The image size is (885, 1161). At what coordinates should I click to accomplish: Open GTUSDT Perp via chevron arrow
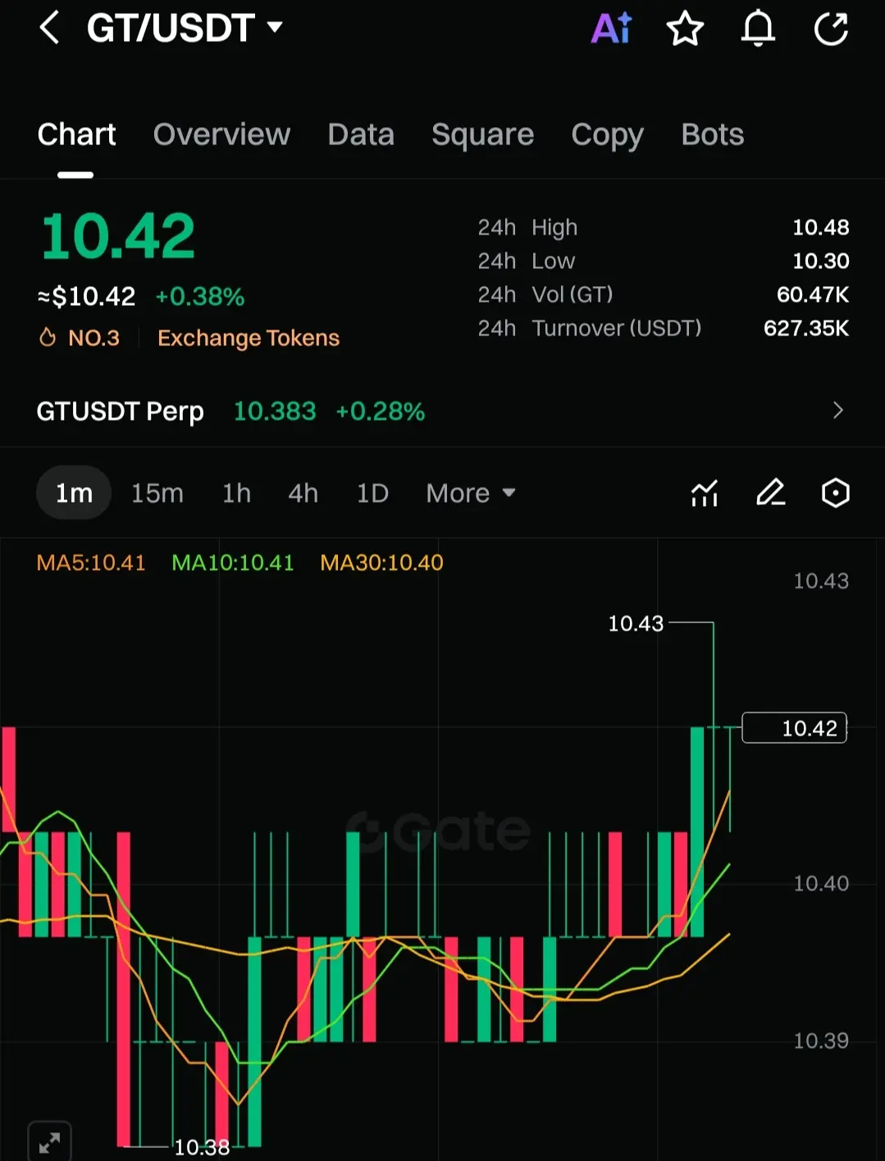pyautogui.click(x=837, y=410)
